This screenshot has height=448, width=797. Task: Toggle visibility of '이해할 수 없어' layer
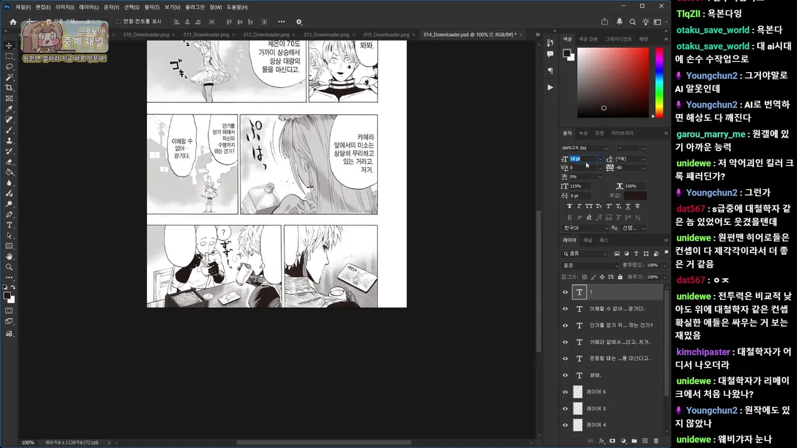[x=565, y=309]
